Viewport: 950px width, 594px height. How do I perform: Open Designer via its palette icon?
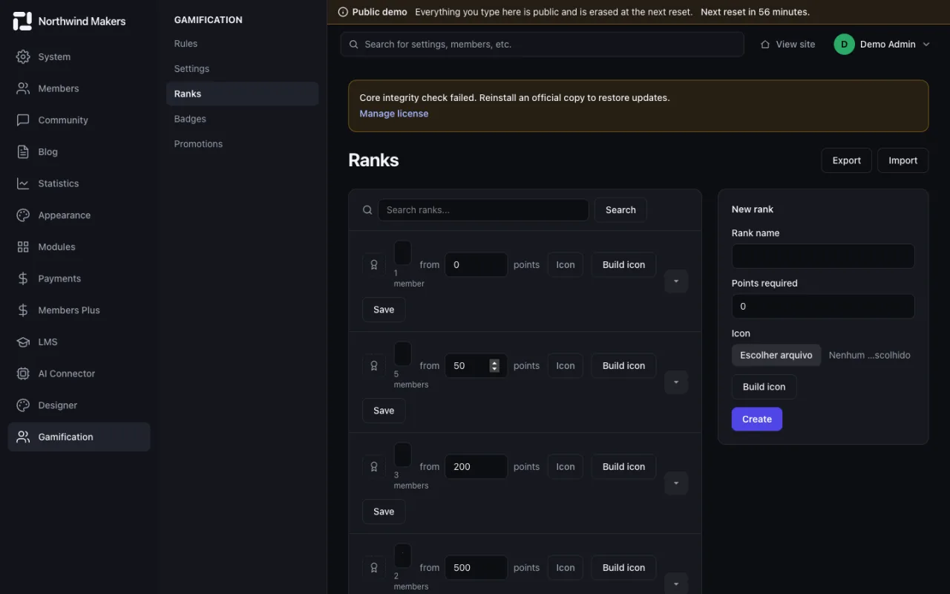tap(23, 405)
